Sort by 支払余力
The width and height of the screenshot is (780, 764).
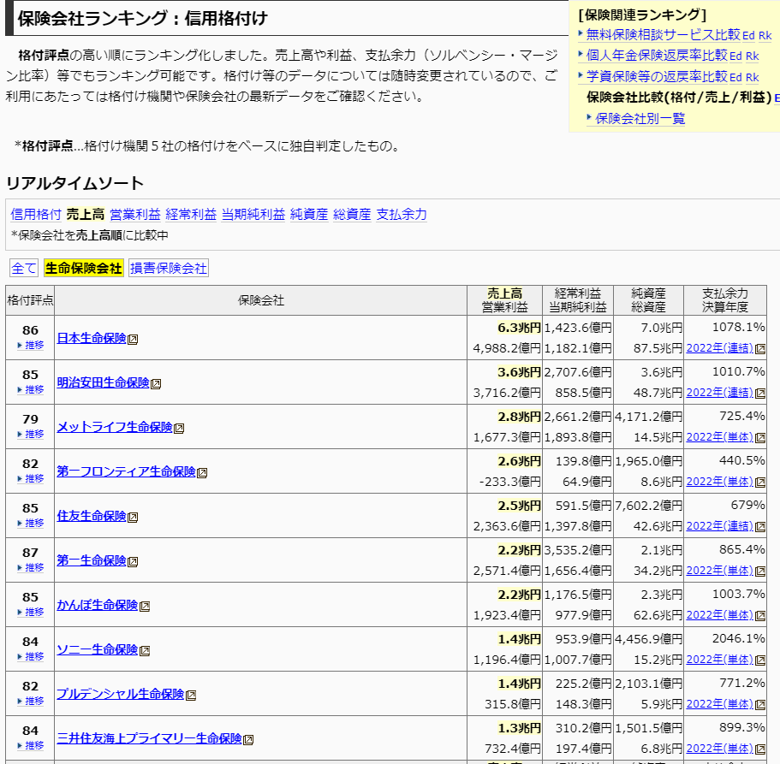pos(402,214)
